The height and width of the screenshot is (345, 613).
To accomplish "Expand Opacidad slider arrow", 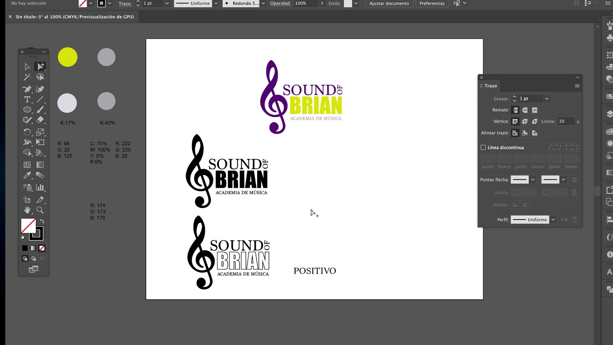I will [321, 3].
